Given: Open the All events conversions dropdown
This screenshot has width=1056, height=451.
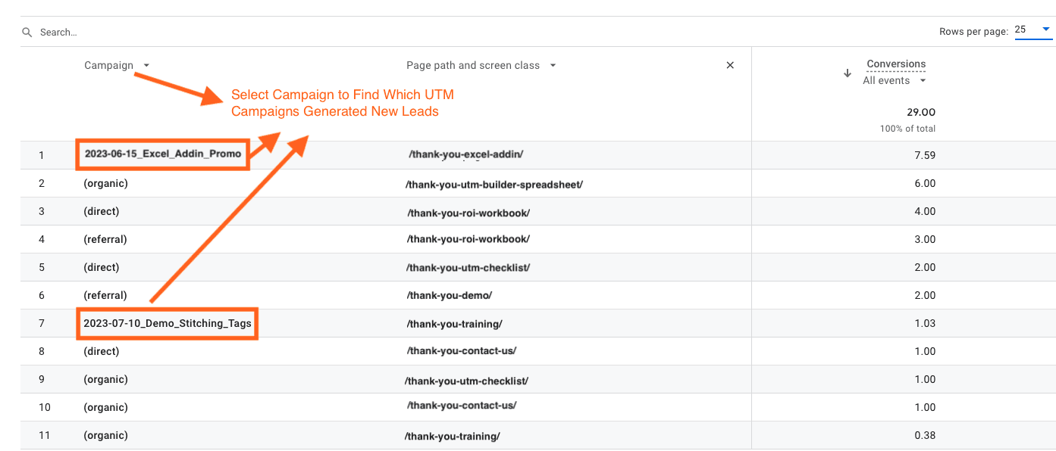Looking at the screenshot, I should tap(923, 80).
